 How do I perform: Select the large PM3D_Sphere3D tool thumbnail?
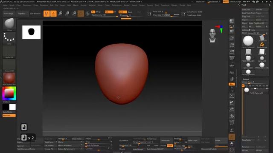(248, 41)
